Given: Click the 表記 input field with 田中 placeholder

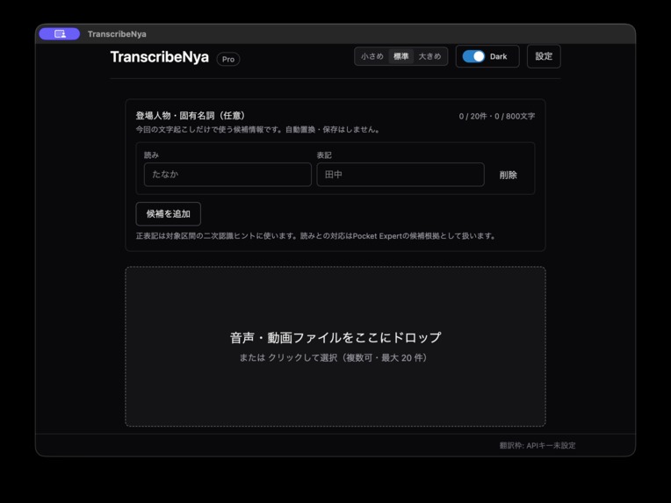Looking at the screenshot, I should [x=400, y=175].
